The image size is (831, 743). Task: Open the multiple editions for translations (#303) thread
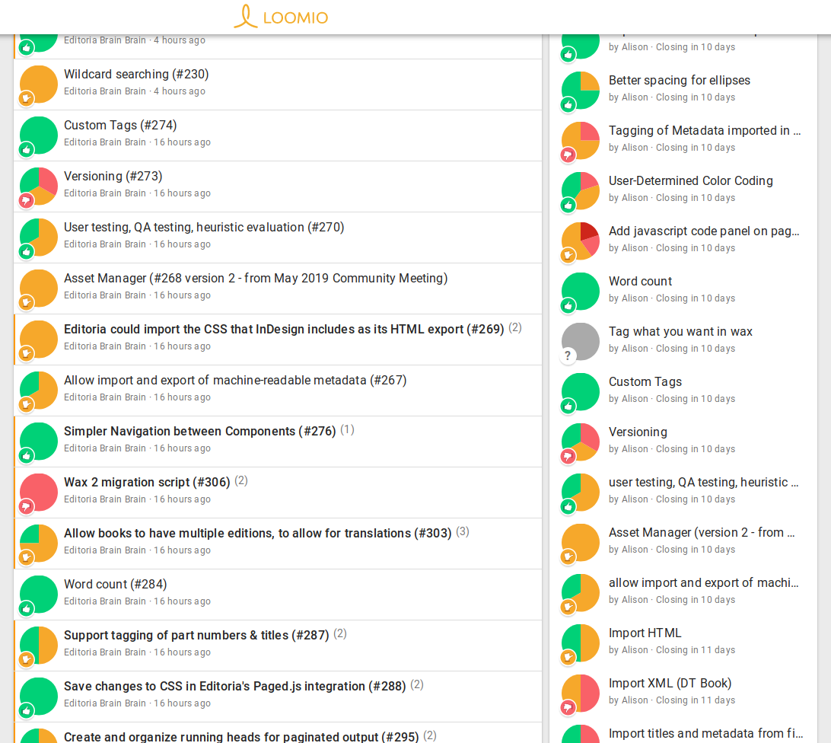point(257,533)
